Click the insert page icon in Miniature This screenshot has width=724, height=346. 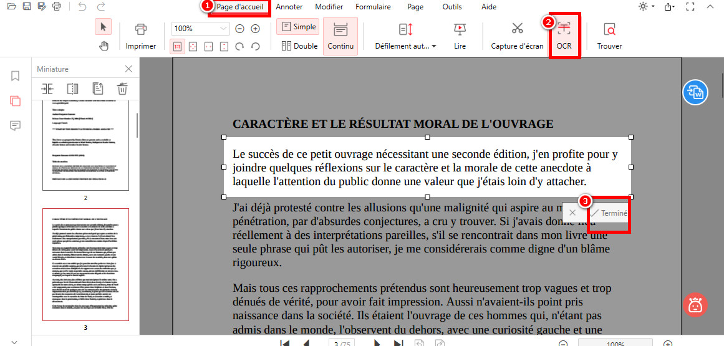[47, 88]
